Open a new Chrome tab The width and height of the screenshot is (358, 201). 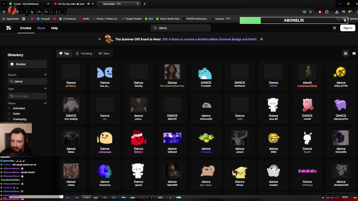[145, 4]
